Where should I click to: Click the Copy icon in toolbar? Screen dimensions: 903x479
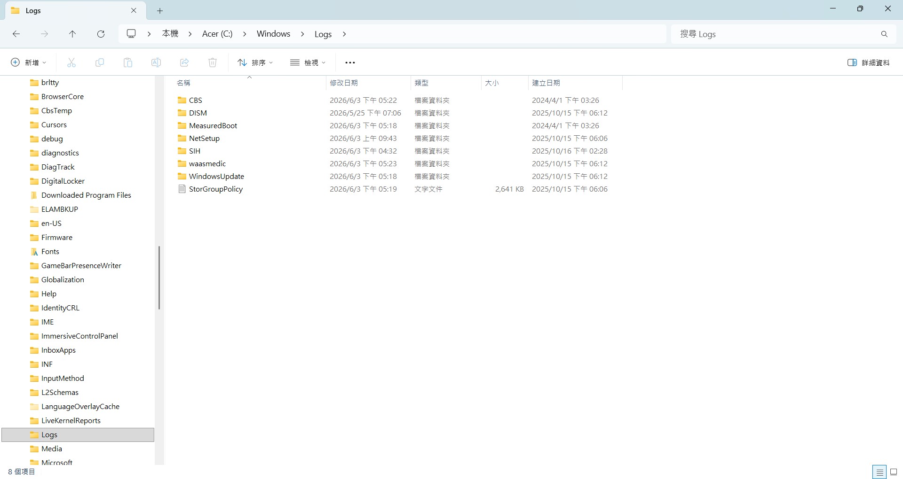[100, 62]
